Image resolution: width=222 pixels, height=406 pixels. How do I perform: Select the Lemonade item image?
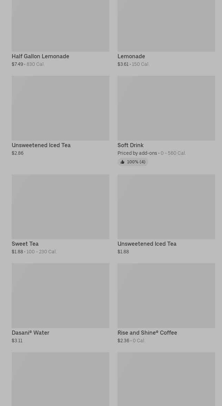(x=166, y=26)
